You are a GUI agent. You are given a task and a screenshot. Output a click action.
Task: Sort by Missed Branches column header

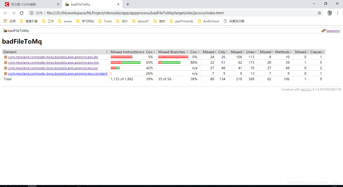point(173,52)
